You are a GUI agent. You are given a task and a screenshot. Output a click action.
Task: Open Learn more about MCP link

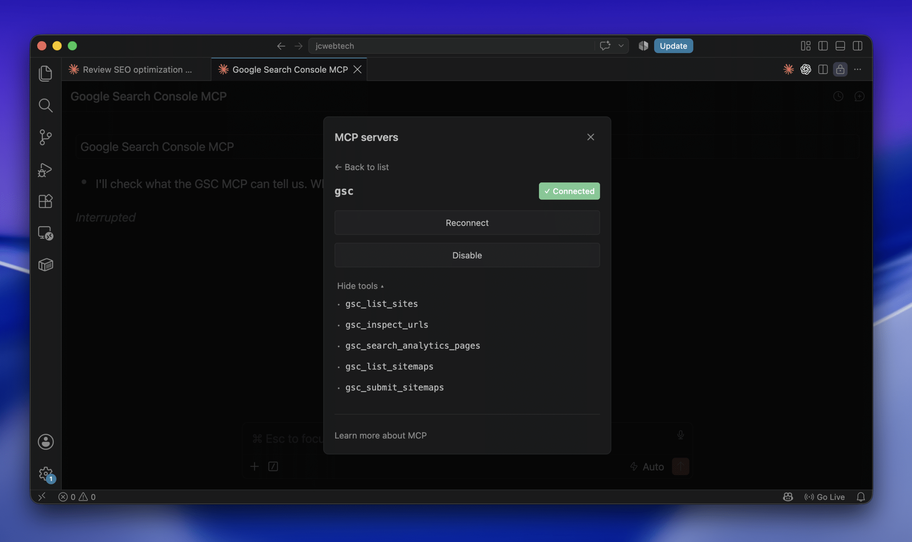[x=380, y=436]
